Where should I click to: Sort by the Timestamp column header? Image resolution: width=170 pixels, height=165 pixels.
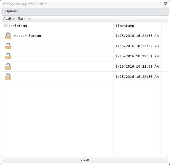coord(137,26)
